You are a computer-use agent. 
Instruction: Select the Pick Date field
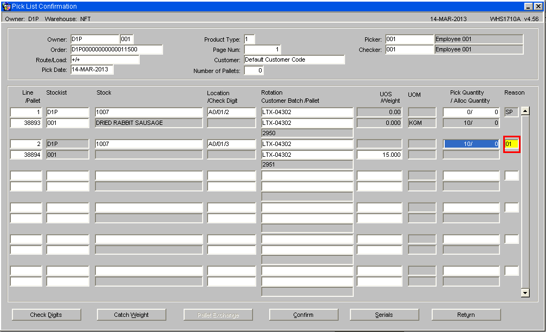tap(92, 70)
